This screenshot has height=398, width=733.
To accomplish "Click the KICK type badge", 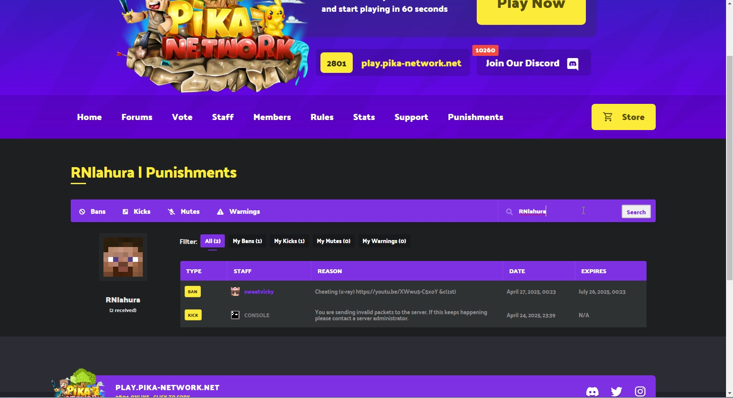I will (x=193, y=315).
